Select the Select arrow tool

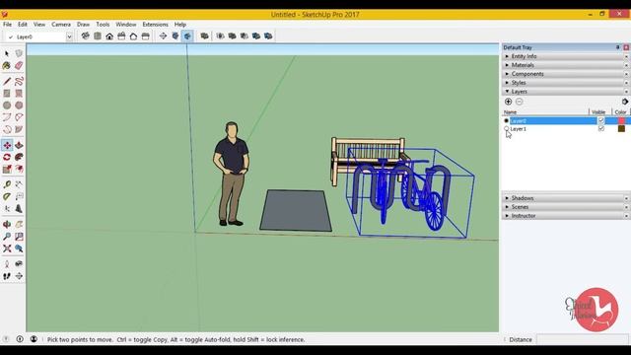point(7,53)
